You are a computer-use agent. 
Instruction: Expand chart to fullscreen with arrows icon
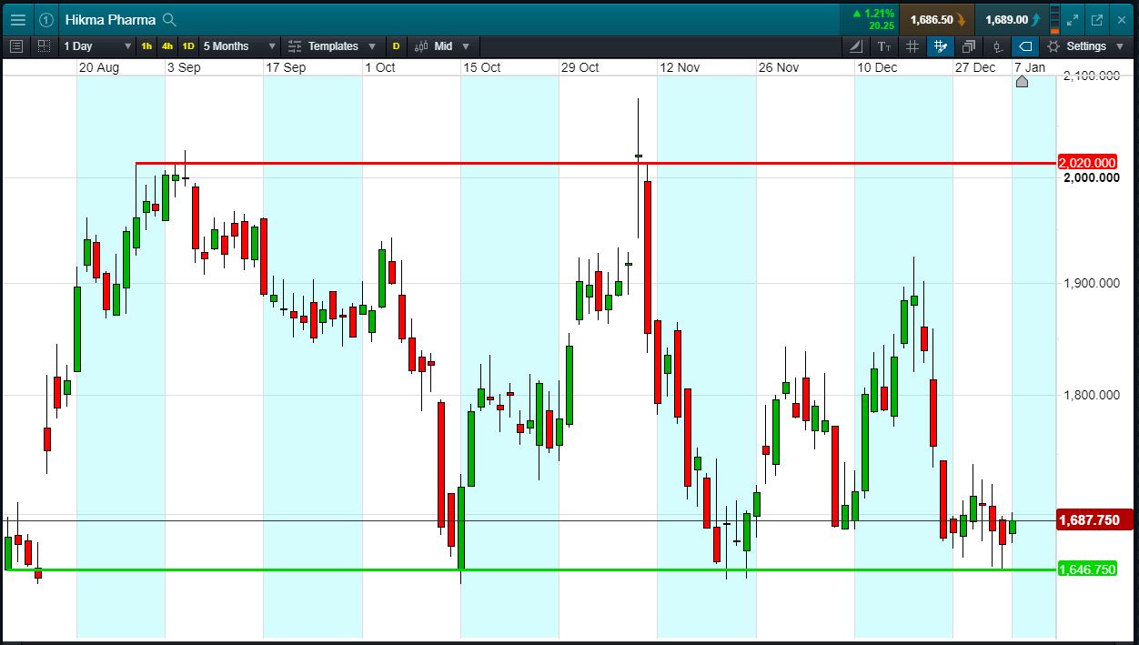point(1073,19)
